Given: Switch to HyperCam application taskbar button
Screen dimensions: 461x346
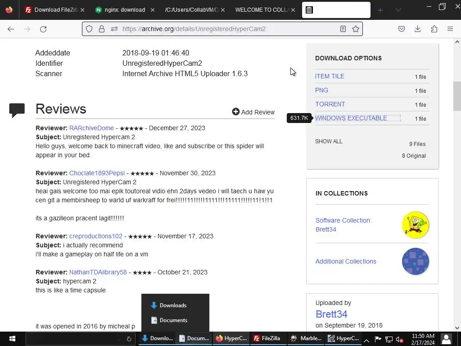Looking at the screenshot, I should [x=343, y=338].
